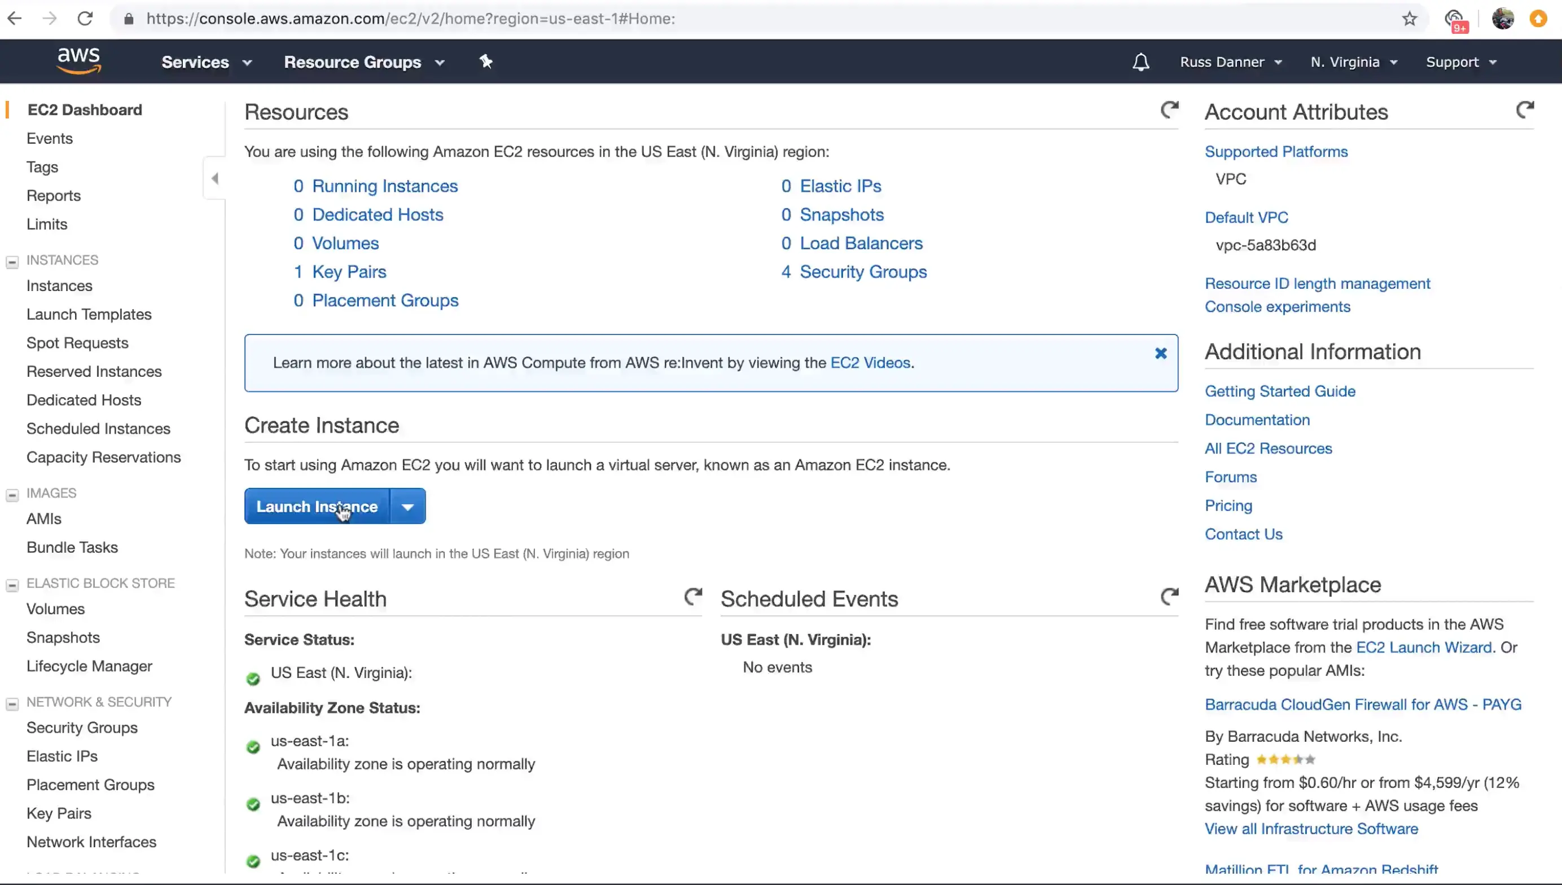1562x885 pixels.
Task: Open the notifications bell icon
Action: (1140, 62)
